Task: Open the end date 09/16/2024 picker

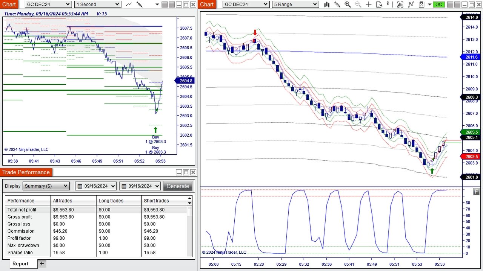Action: (140, 186)
